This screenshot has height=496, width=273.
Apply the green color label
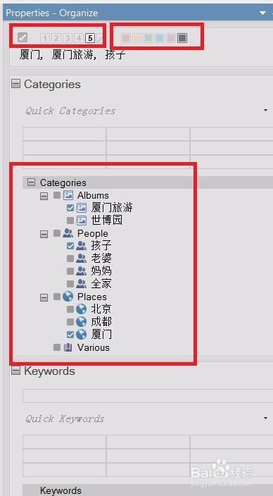point(148,38)
